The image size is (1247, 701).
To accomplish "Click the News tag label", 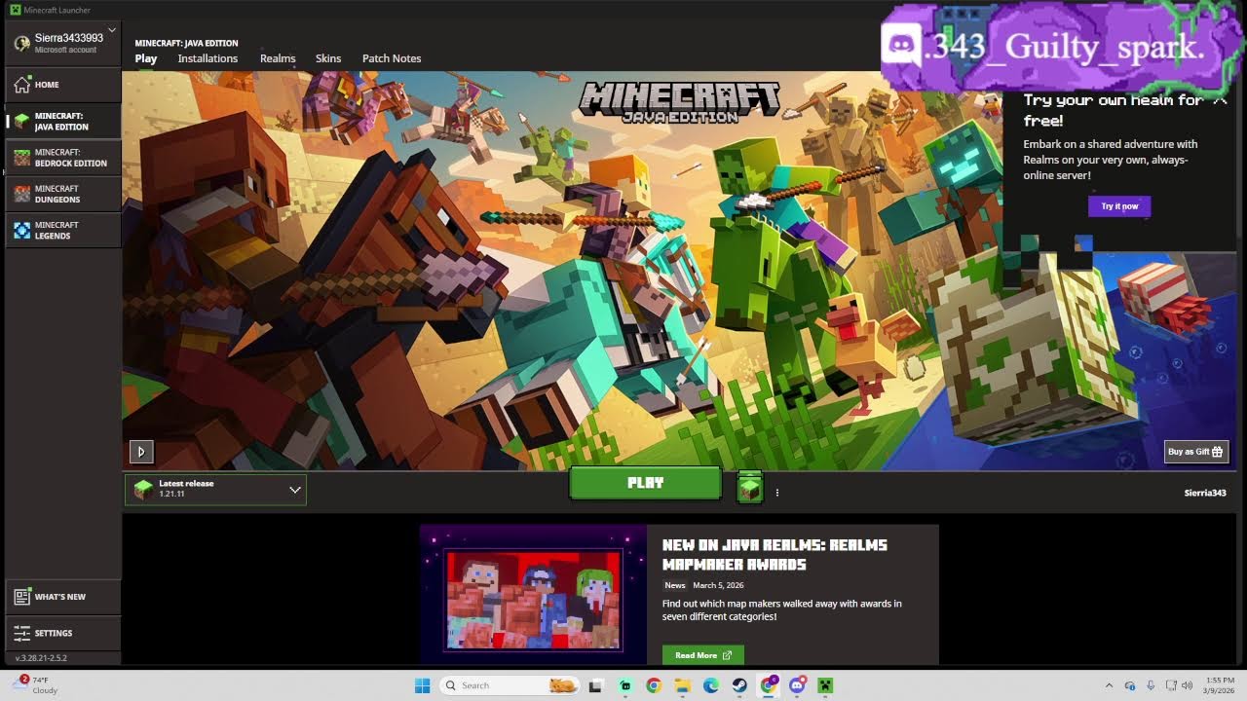I will pyautogui.click(x=675, y=585).
